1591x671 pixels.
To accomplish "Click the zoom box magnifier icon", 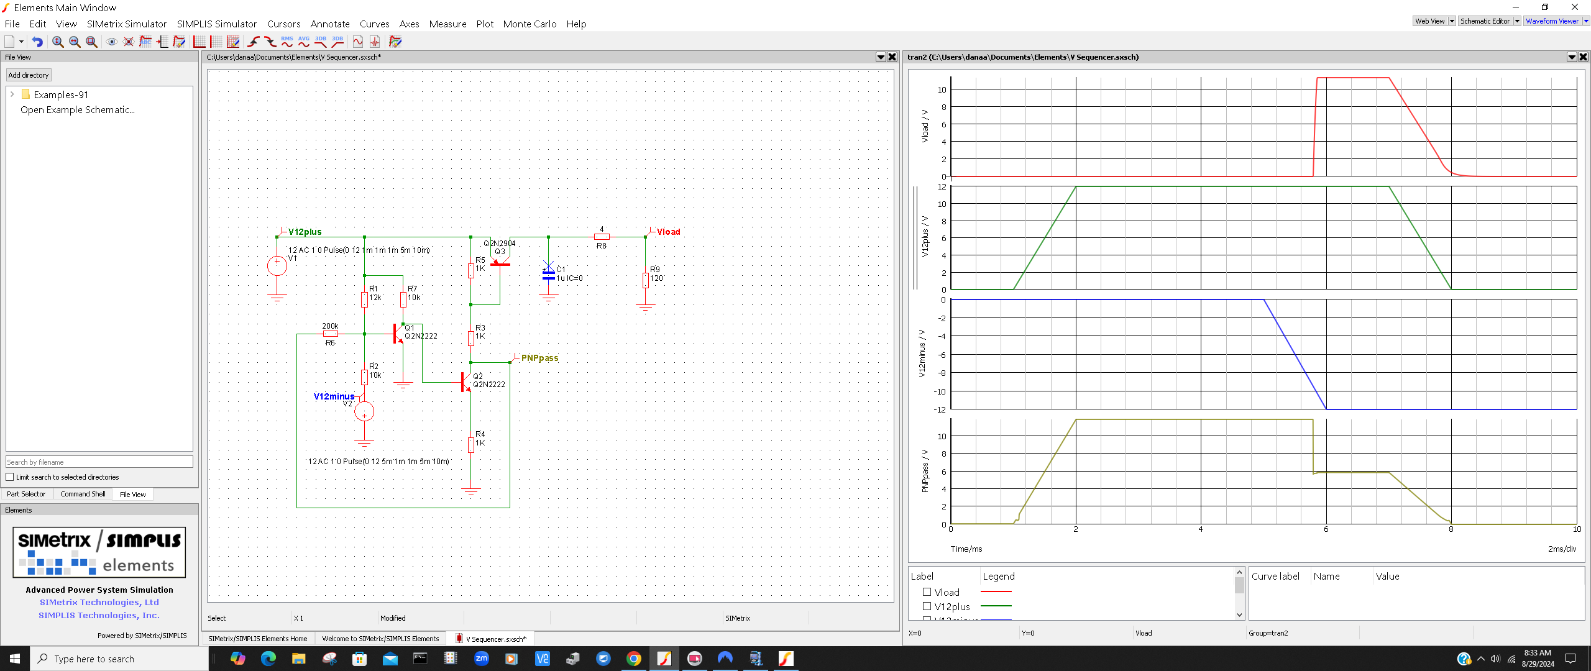I will tap(91, 42).
